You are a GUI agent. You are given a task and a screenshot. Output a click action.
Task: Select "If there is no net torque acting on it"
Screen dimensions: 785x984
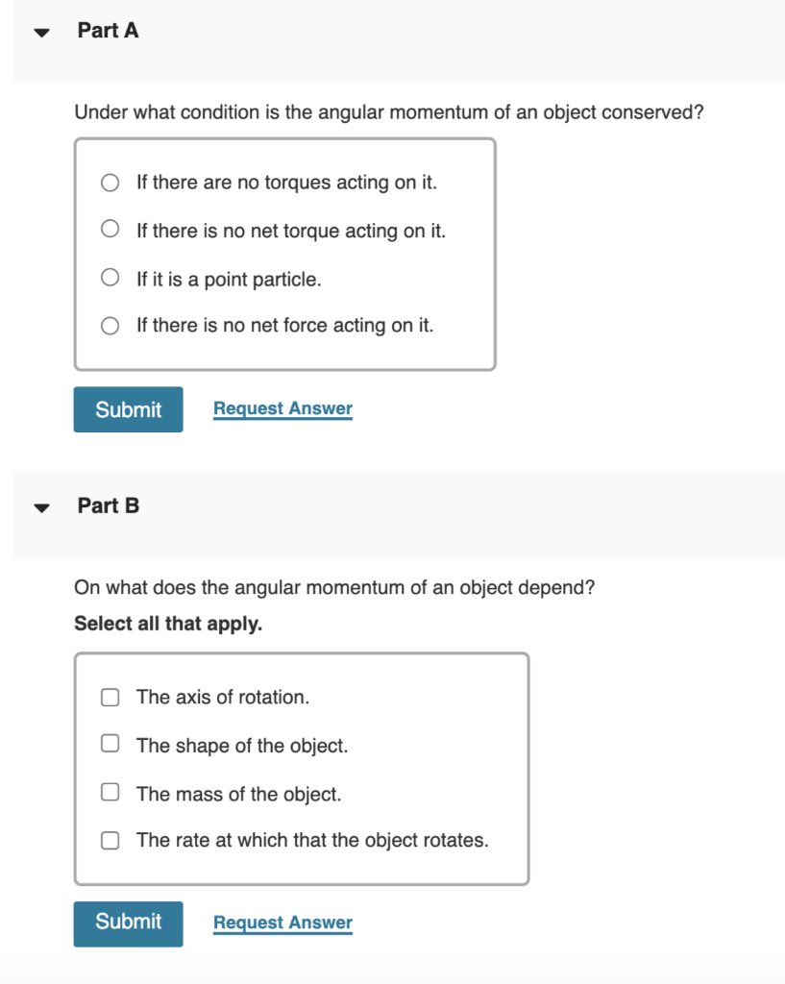click(x=110, y=230)
